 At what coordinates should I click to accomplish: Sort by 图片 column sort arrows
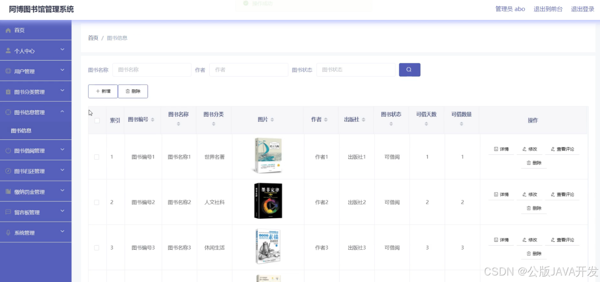coord(272,120)
